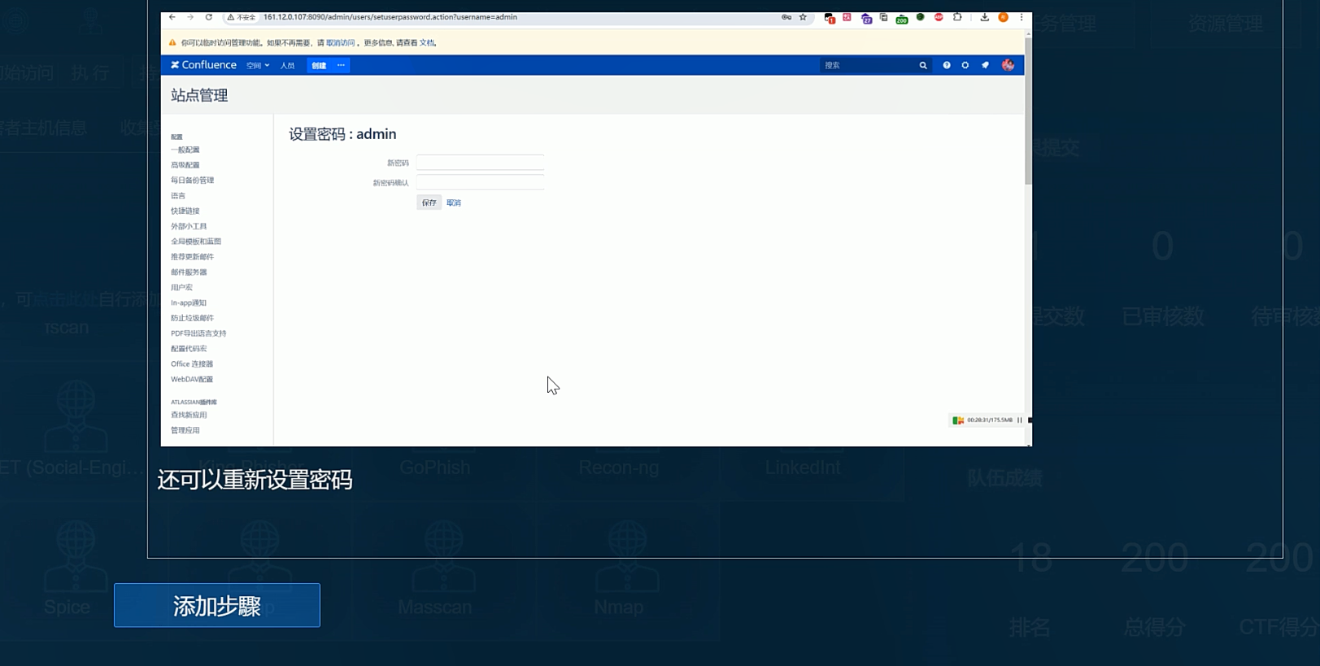Open the Extensions puzzle piece menu
The width and height of the screenshot is (1320, 666).
click(x=957, y=17)
